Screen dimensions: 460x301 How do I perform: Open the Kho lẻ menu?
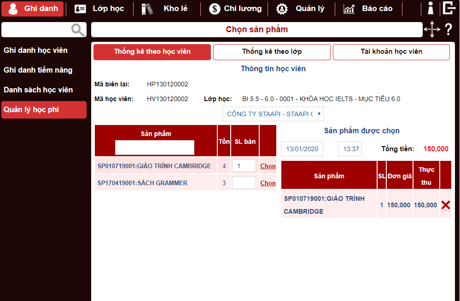click(167, 9)
